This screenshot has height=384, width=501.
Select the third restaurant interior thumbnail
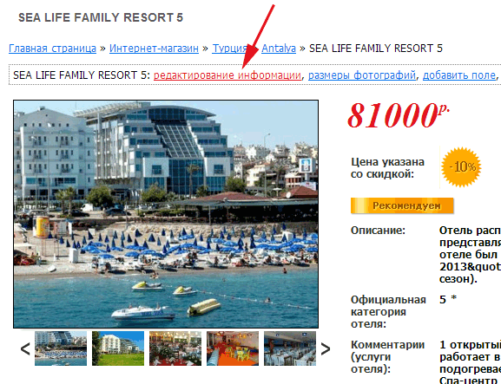click(175, 348)
